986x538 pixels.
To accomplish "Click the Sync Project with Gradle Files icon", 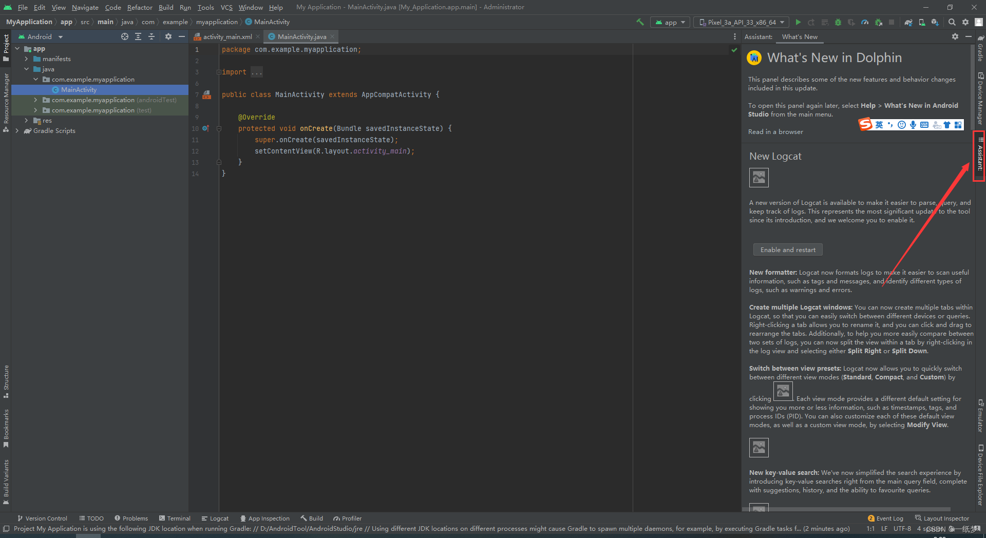I will click(908, 22).
